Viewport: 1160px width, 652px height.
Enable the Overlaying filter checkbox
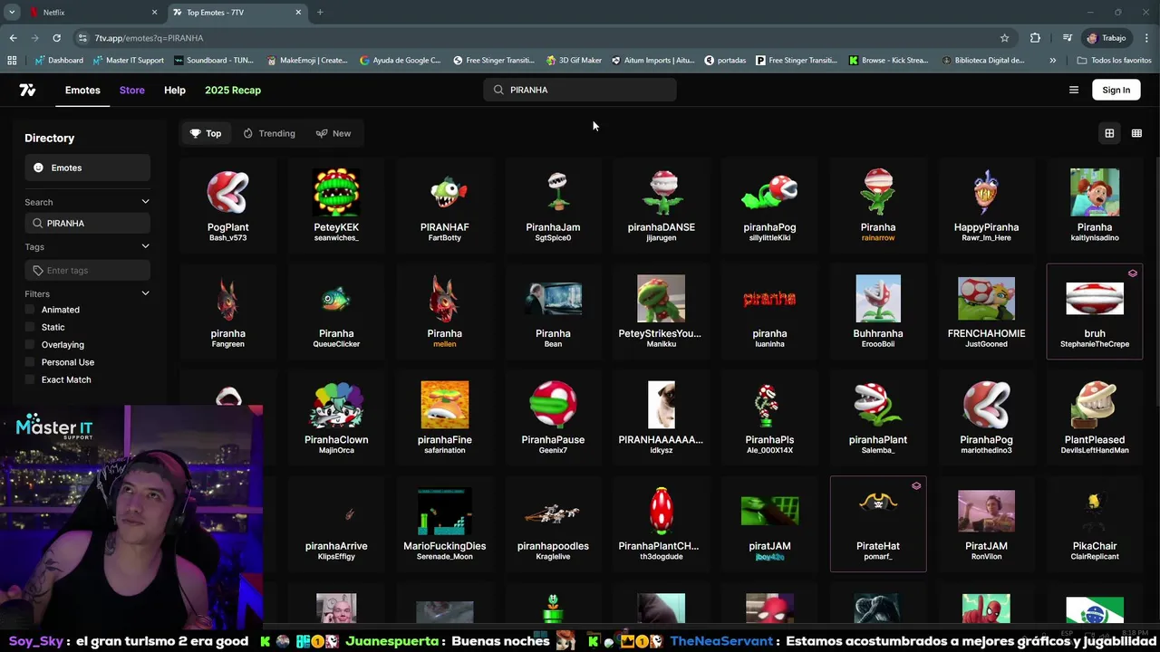(30, 344)
